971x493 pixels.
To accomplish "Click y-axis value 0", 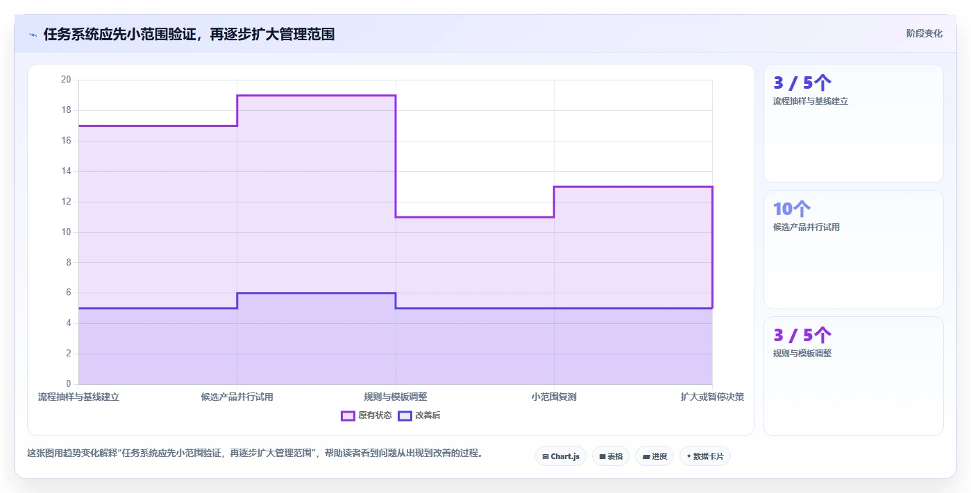I will tap(69, 384).
